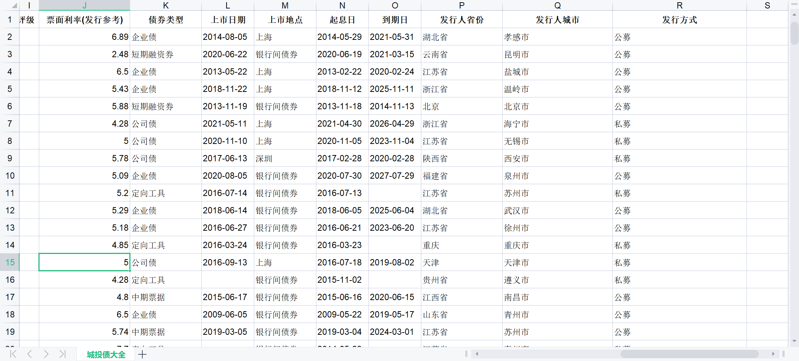
Task: Click vertical scrollbar down arrow
Action: (x=794, y=341)
